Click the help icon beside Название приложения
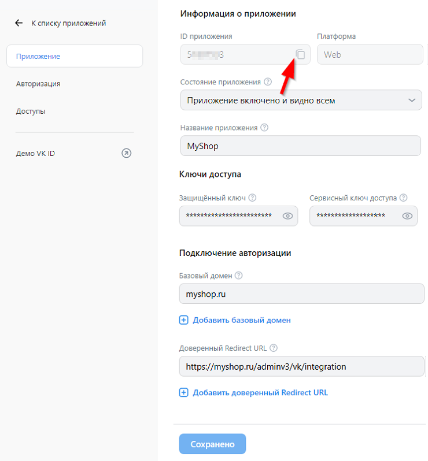The image size is (428, 461). [264, 128]
